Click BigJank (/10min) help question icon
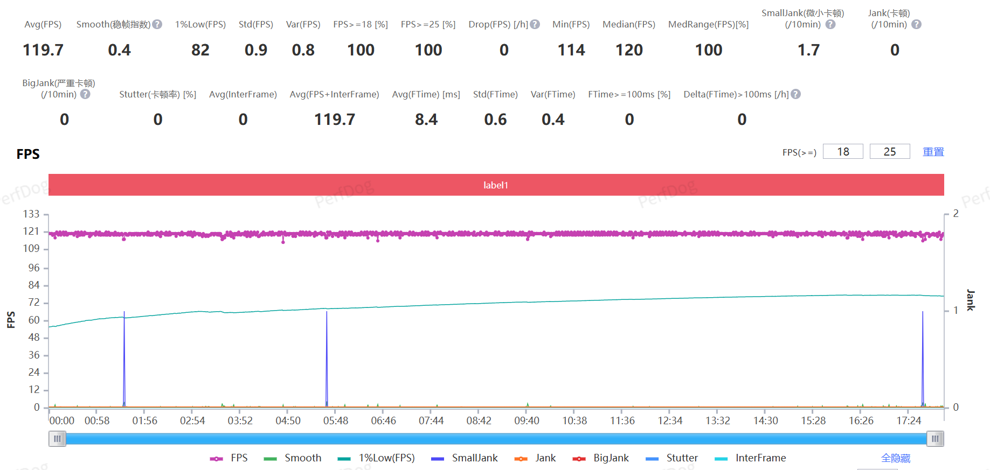Screen dimensions: 990x470 coord(85,94)
